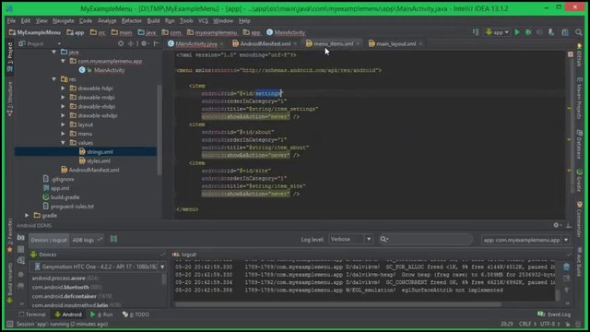Open the Terminal tool window button
Screen dimensions: 590x332
coord(32,314)
